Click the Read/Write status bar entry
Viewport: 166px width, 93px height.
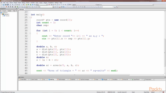pyautogui.click(x=147, y=92)
